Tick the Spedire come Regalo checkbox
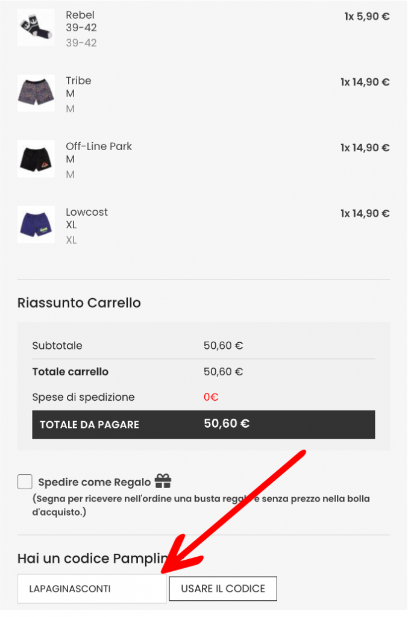 (25, 481)
